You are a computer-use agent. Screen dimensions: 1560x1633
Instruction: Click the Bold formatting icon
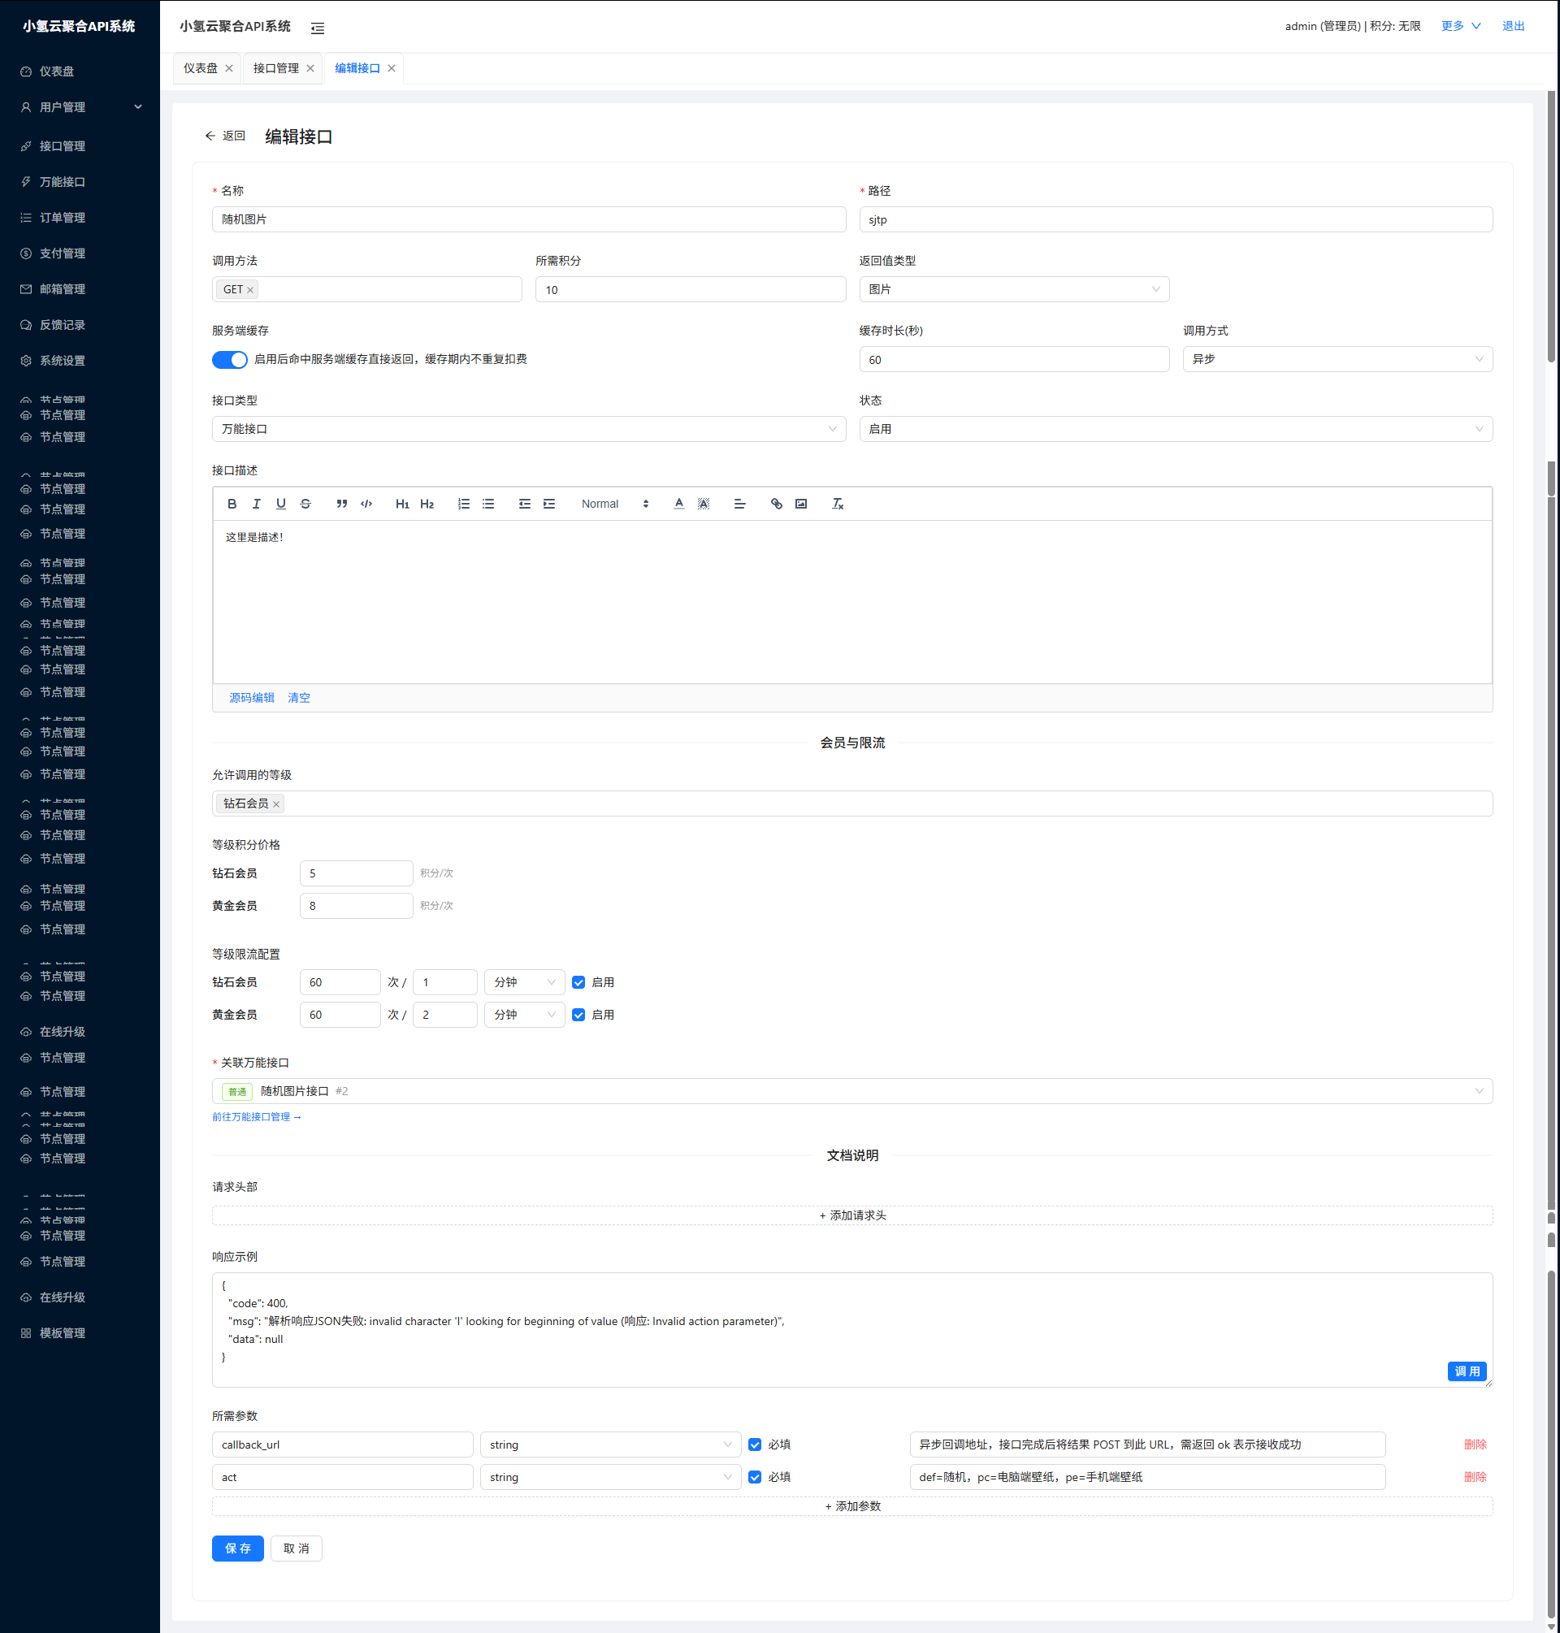(x=232, y=504)
